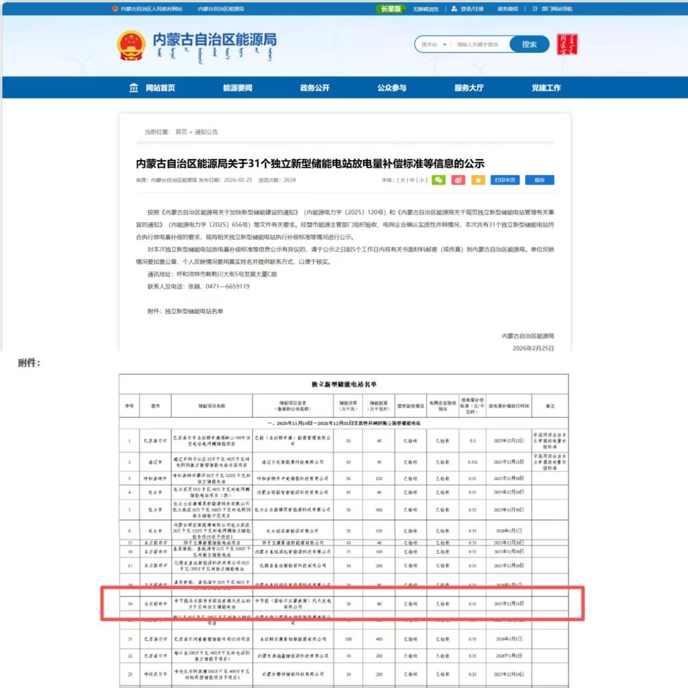The height and width of the screenshot is (688, 688).
Task: Click the 通知公告 breadcrumb link
Action: coord(206,132)
